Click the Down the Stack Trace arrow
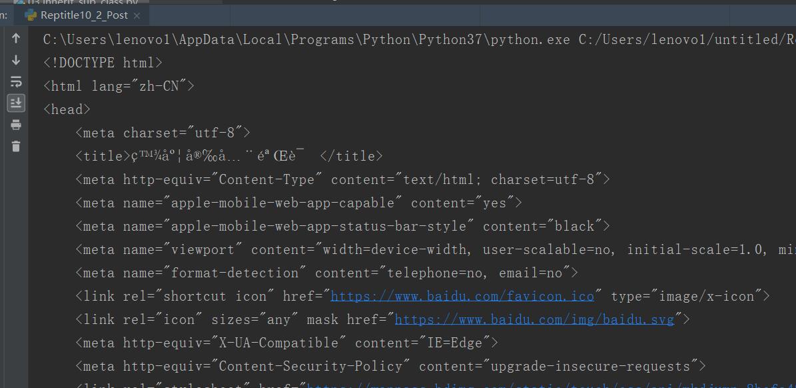 16,60
